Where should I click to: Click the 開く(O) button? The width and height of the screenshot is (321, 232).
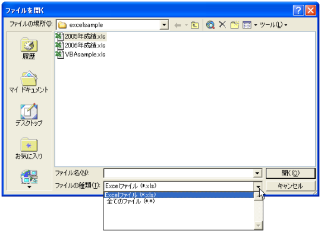point(291,173)
